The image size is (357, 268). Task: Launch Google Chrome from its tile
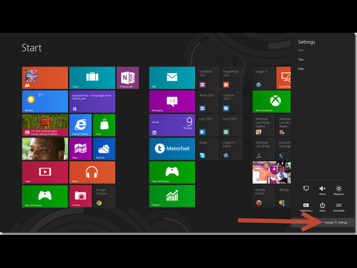pos(104,196)
